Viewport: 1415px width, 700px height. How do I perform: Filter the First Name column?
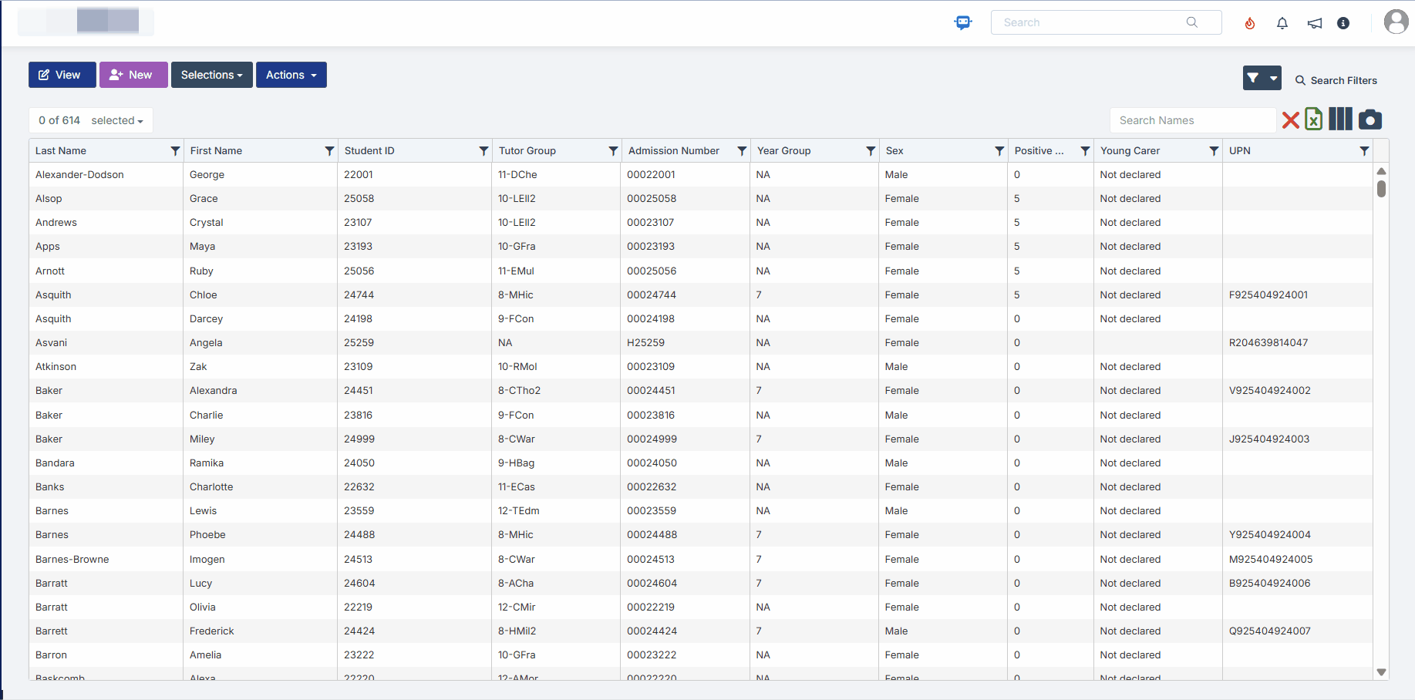coord(329,151)
